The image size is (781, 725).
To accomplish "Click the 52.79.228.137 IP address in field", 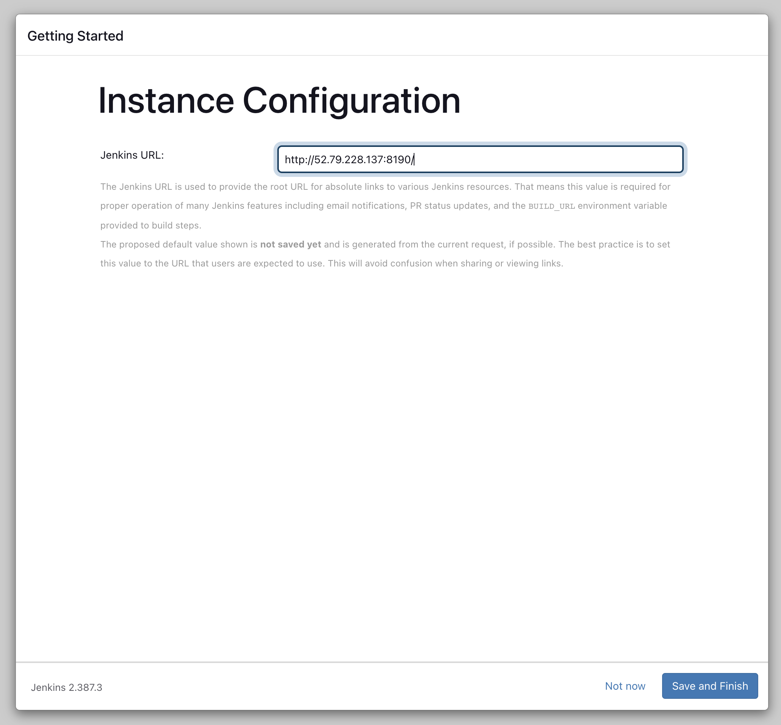I will 349,160.
